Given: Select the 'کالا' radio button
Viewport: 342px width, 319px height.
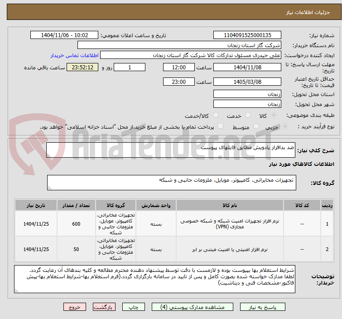Looking at the screenshot, I should pos(274,115).
